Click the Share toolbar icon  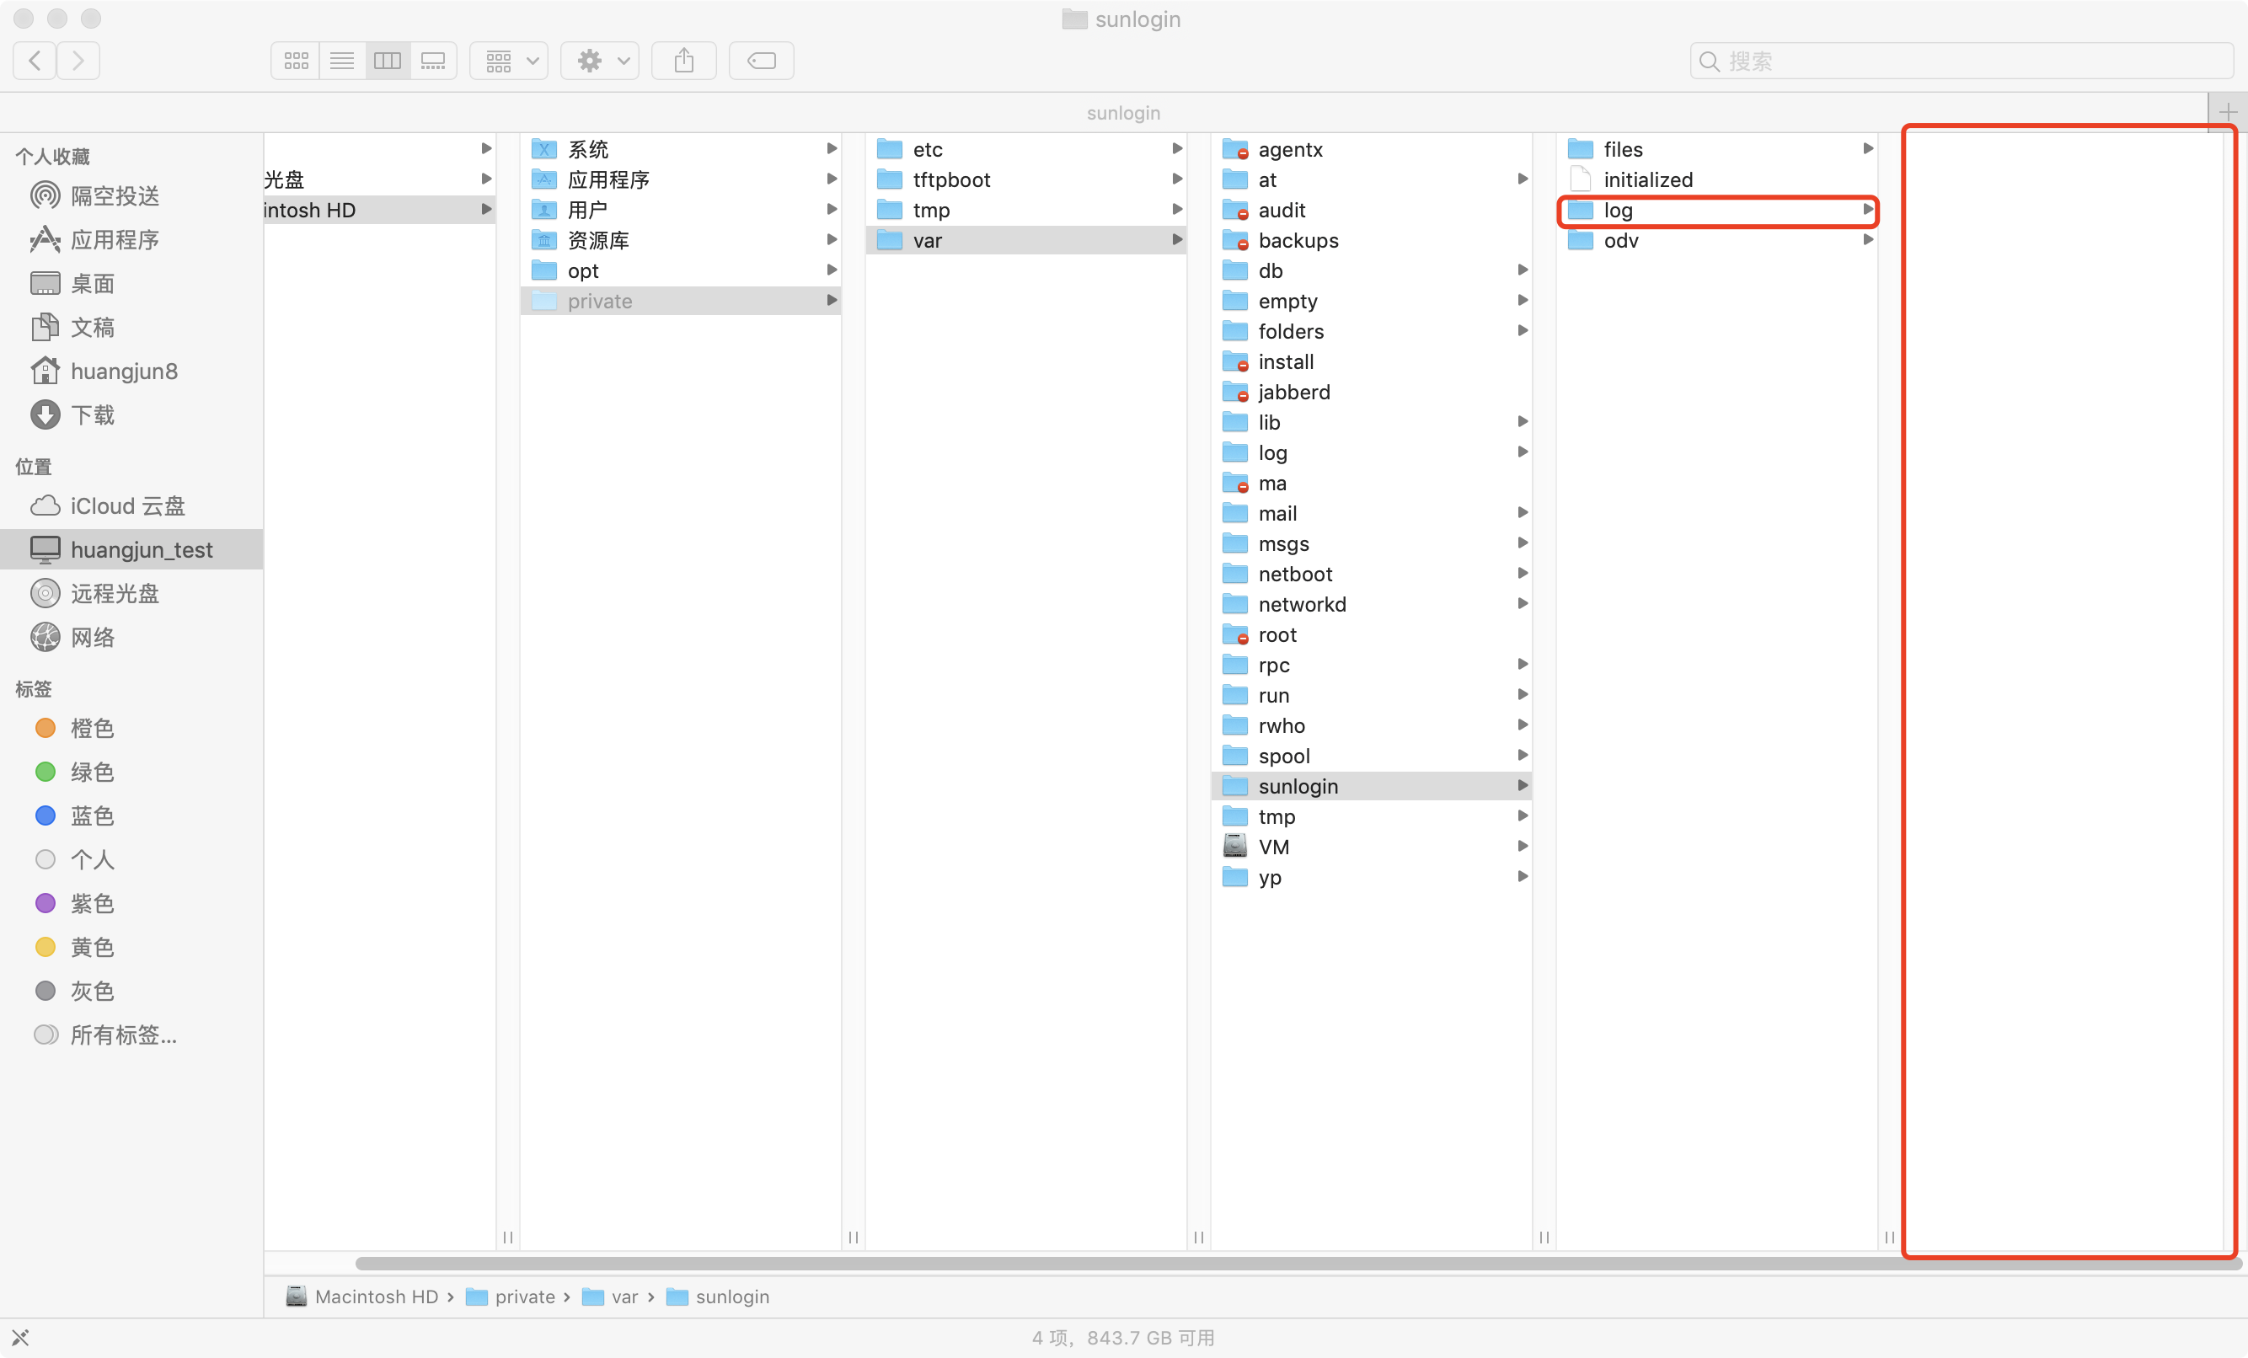coord(683,61)
